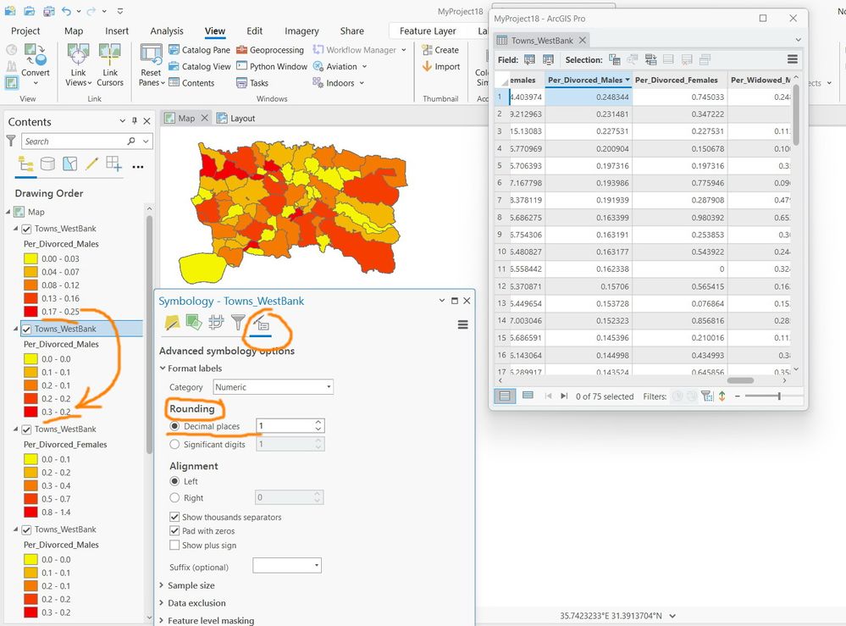Image resolution: width=846 pixels, height=626 pixels.
Task: Hide the selected Towns_WestBank layer checkbox
Action: click(26, 329)
